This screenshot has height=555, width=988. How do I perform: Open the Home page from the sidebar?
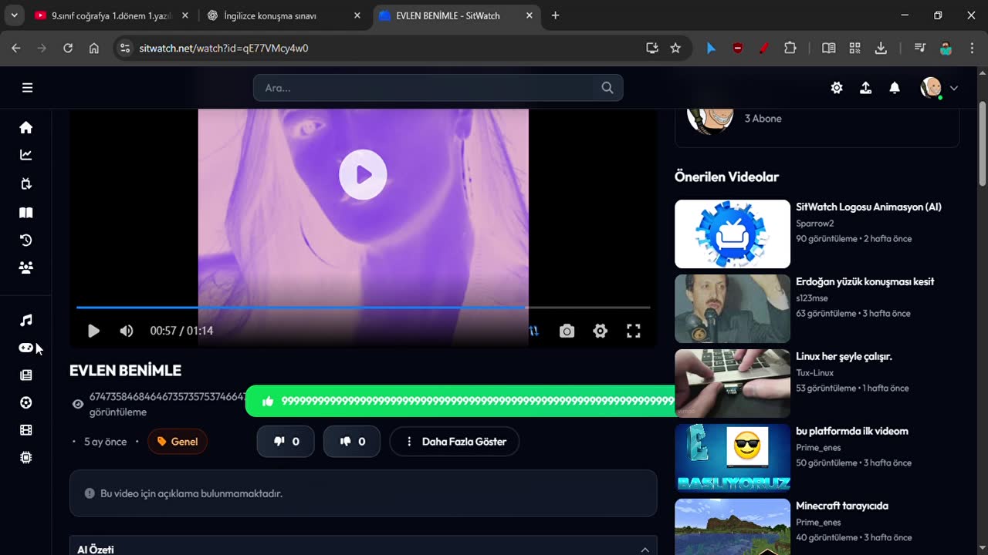pos(25,127)
